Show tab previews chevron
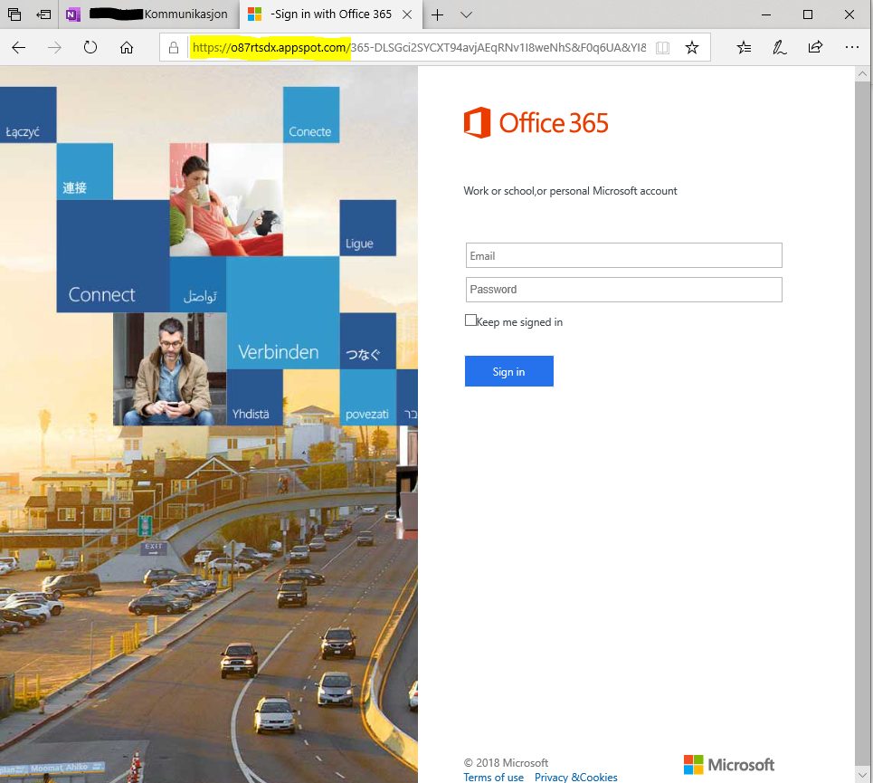 [467, 15]
